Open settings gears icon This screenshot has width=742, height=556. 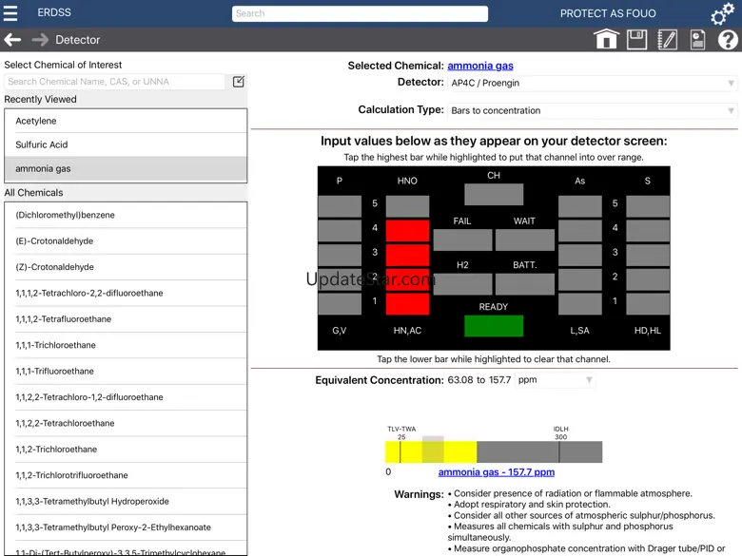click(x=723, y=13)
